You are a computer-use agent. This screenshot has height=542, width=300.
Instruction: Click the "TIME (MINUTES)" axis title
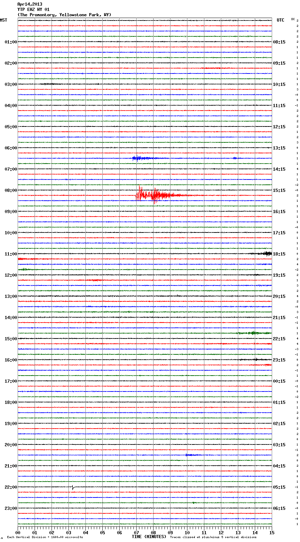[149, 537]
